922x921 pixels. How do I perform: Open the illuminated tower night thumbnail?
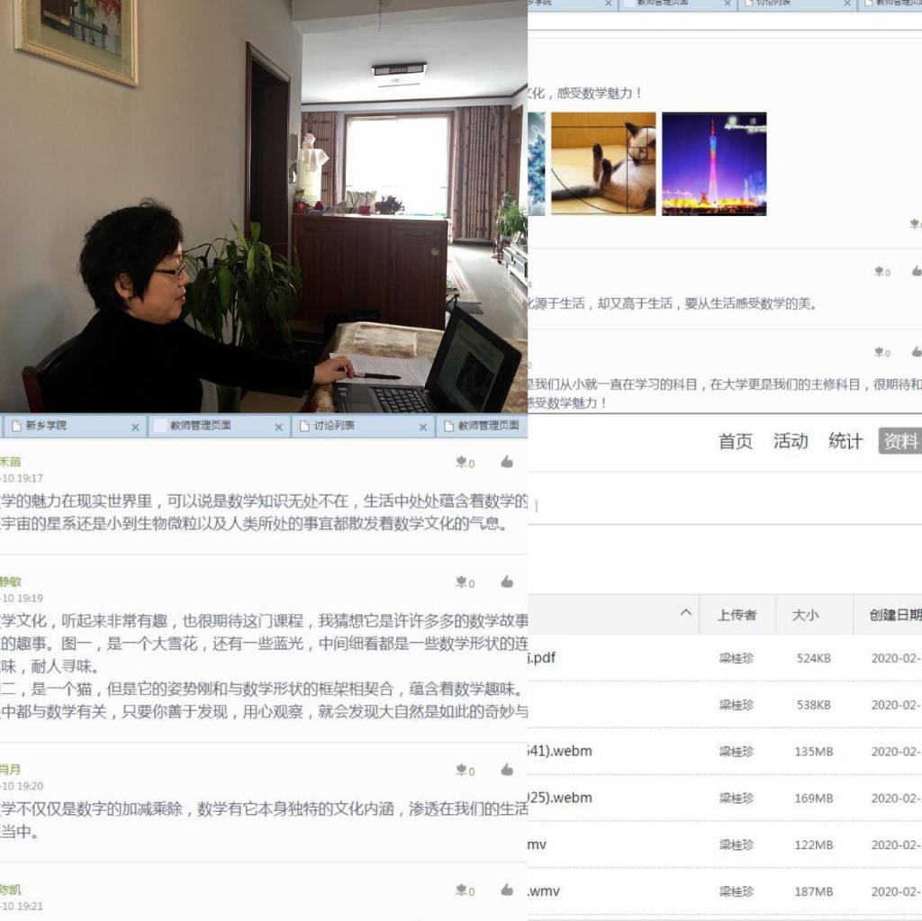point(714,164)
